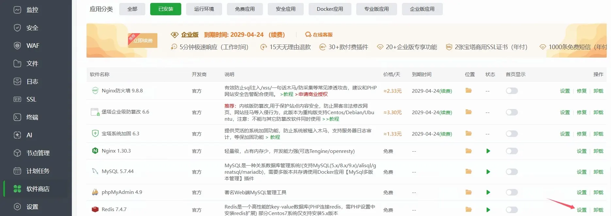Select the 已安装 category tab
This screenshot has width=611, height=216.
point(166,9)
